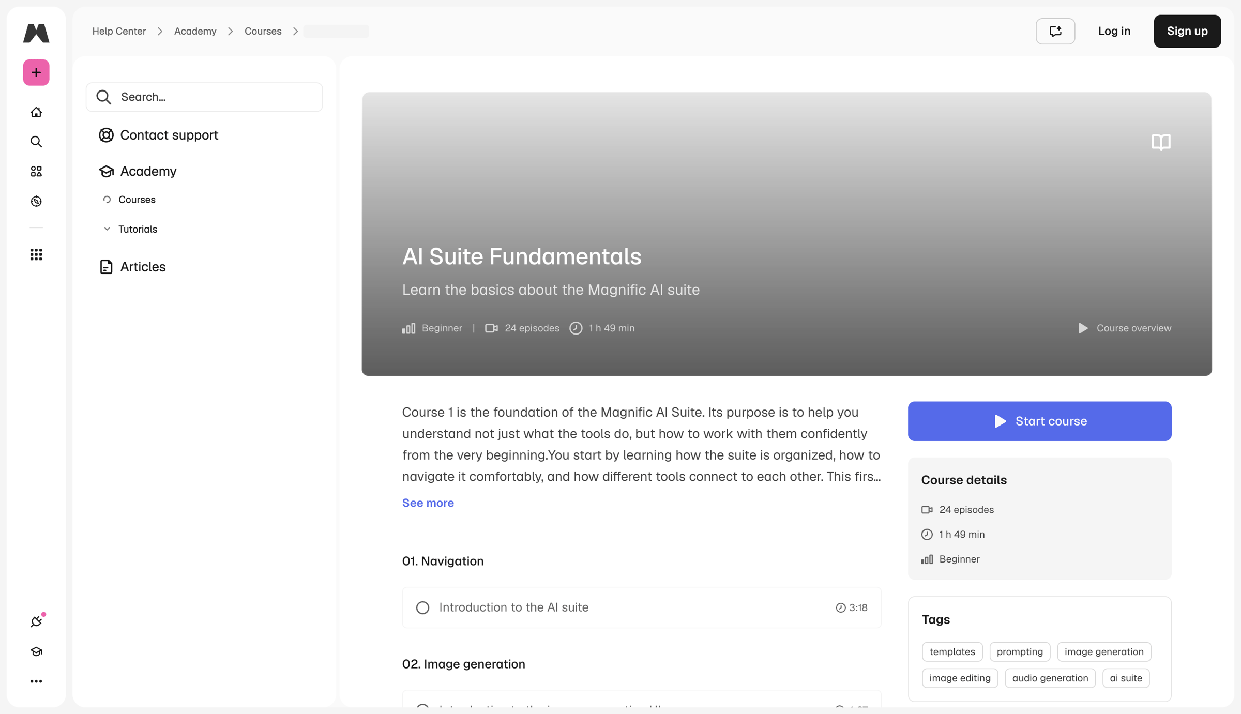1241x714 pixels.
Task: Open the home icon in left sidebar
Action: tap(36, 112)
